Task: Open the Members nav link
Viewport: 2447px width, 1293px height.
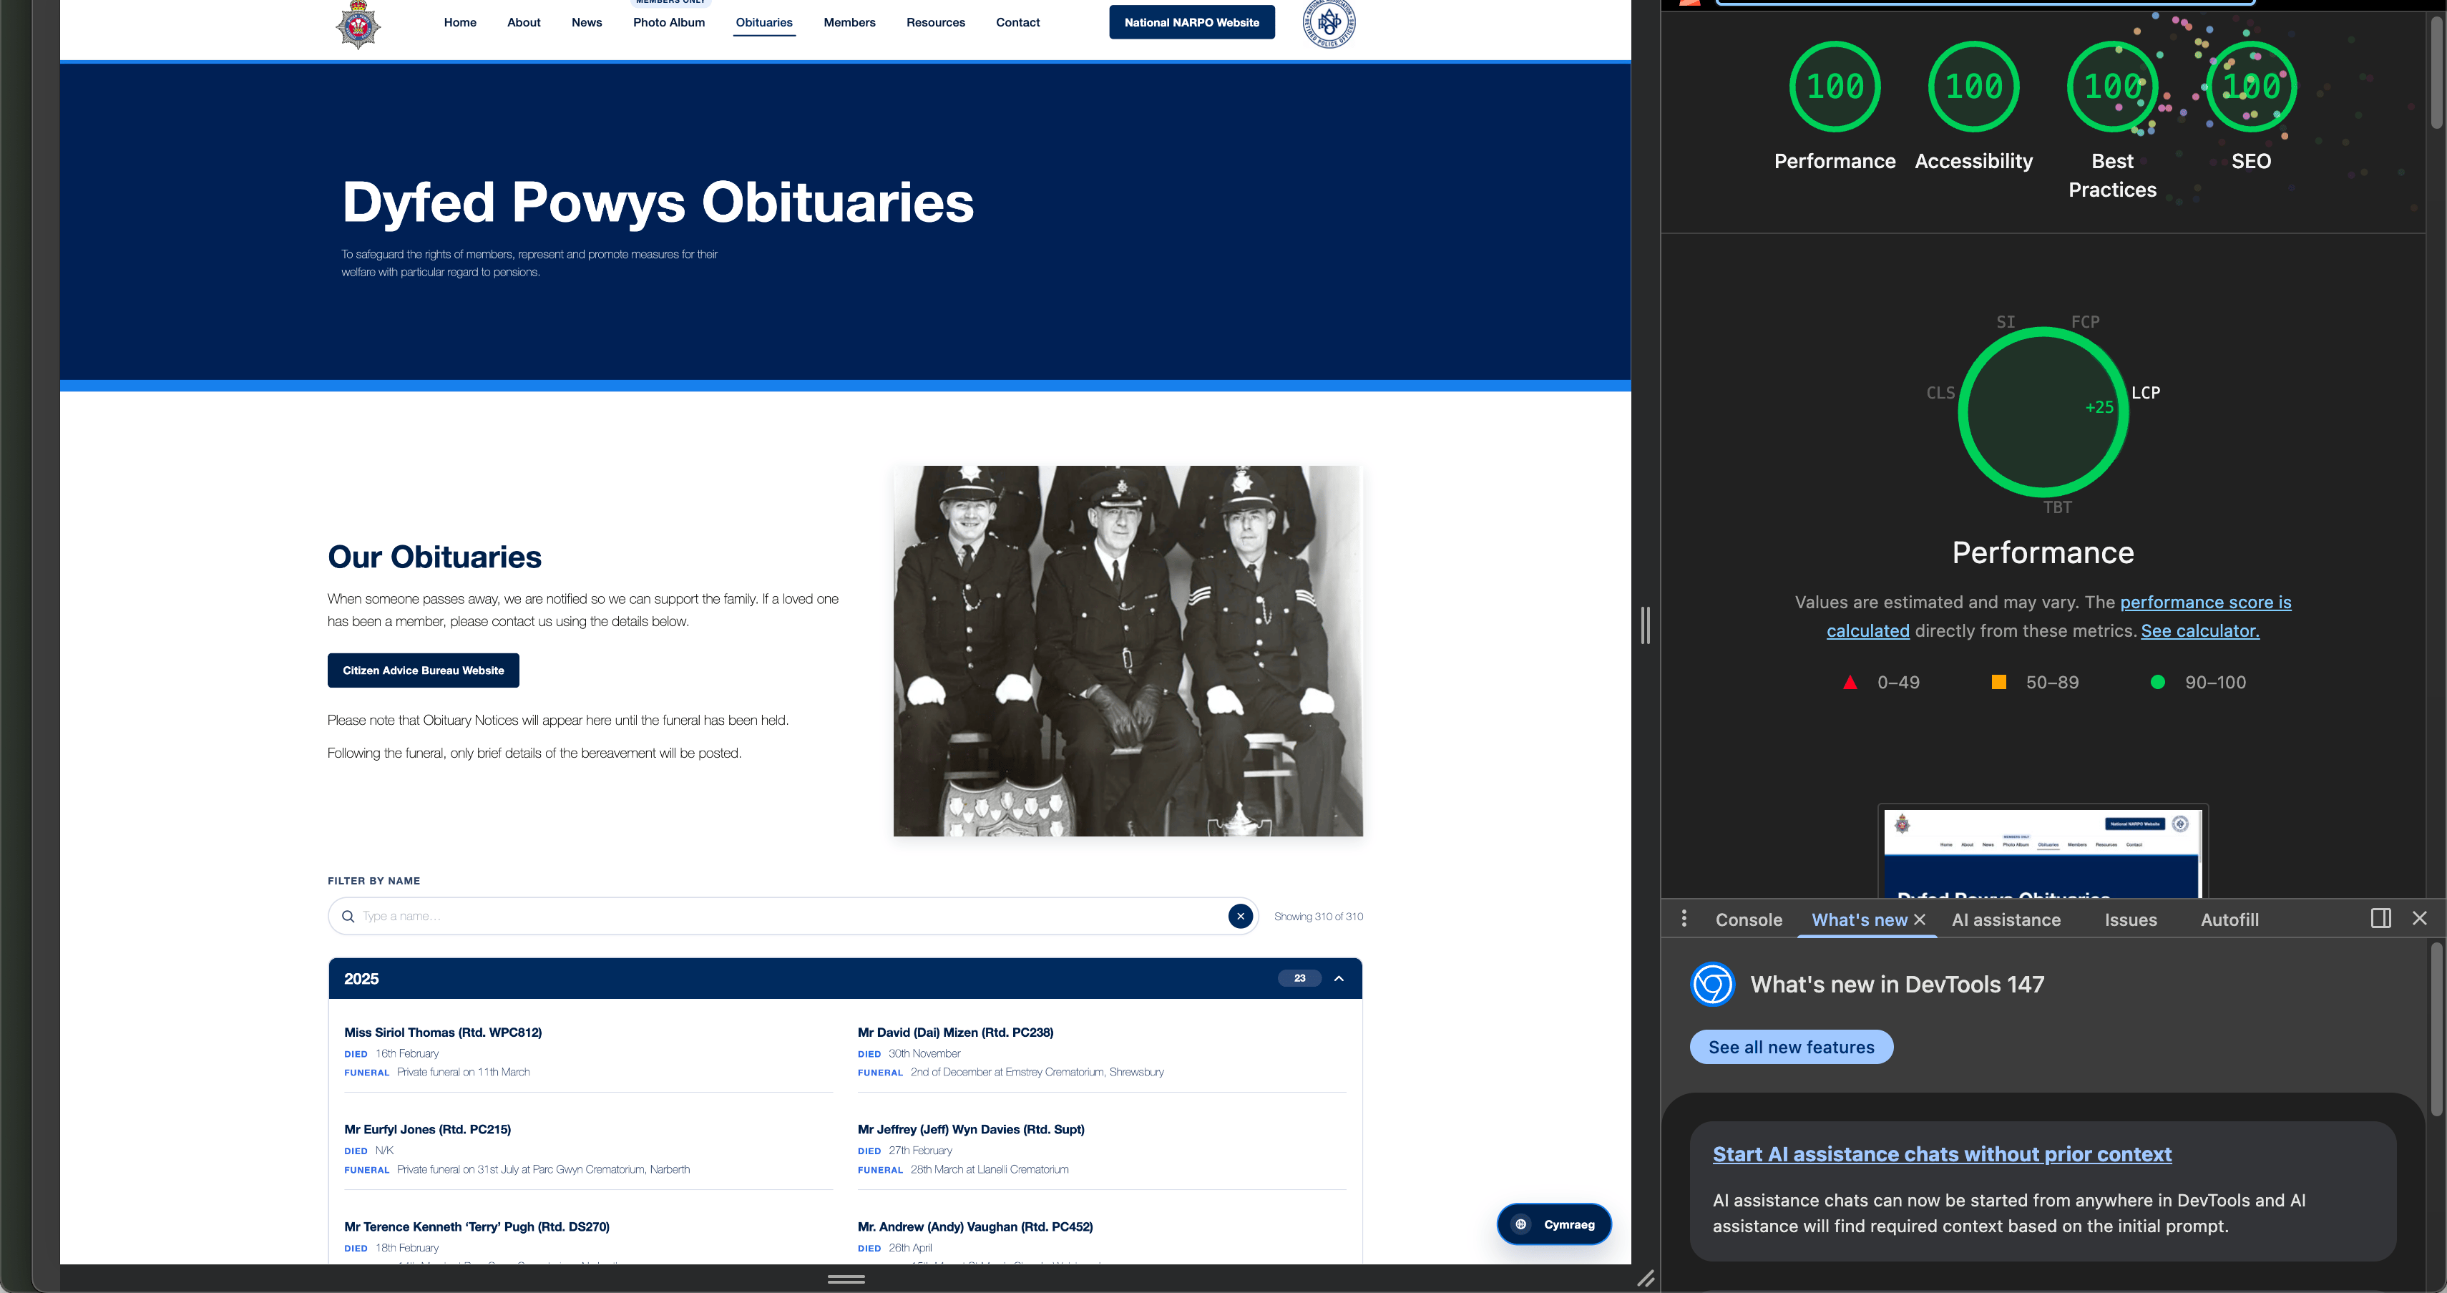Action: (849, 23)
